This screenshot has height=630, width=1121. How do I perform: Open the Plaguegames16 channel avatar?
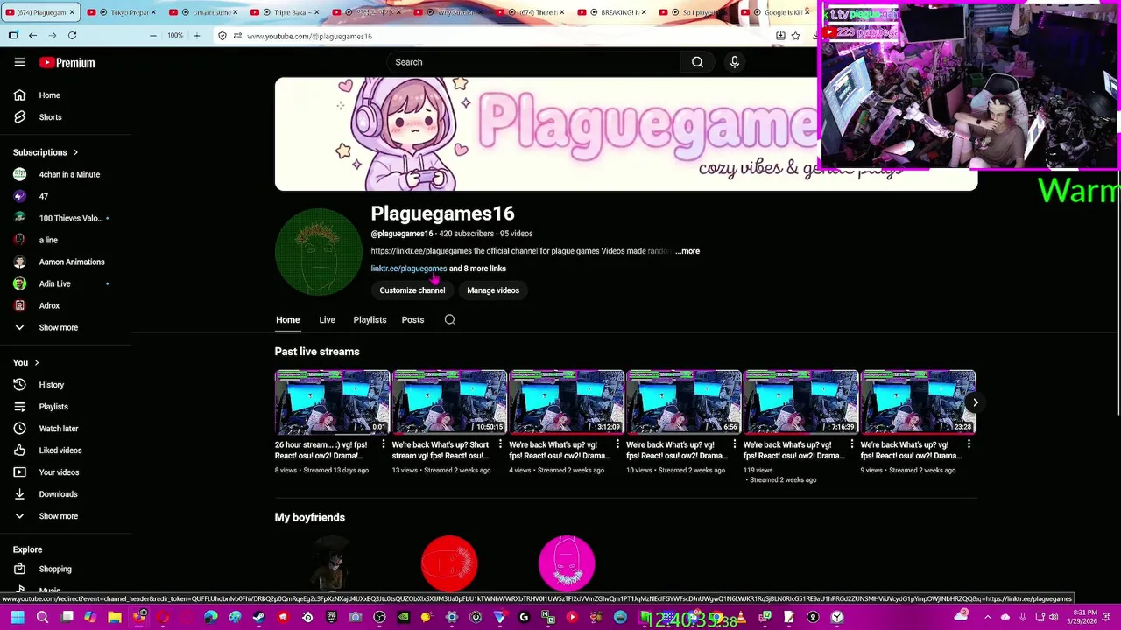[x=318, y=252]
